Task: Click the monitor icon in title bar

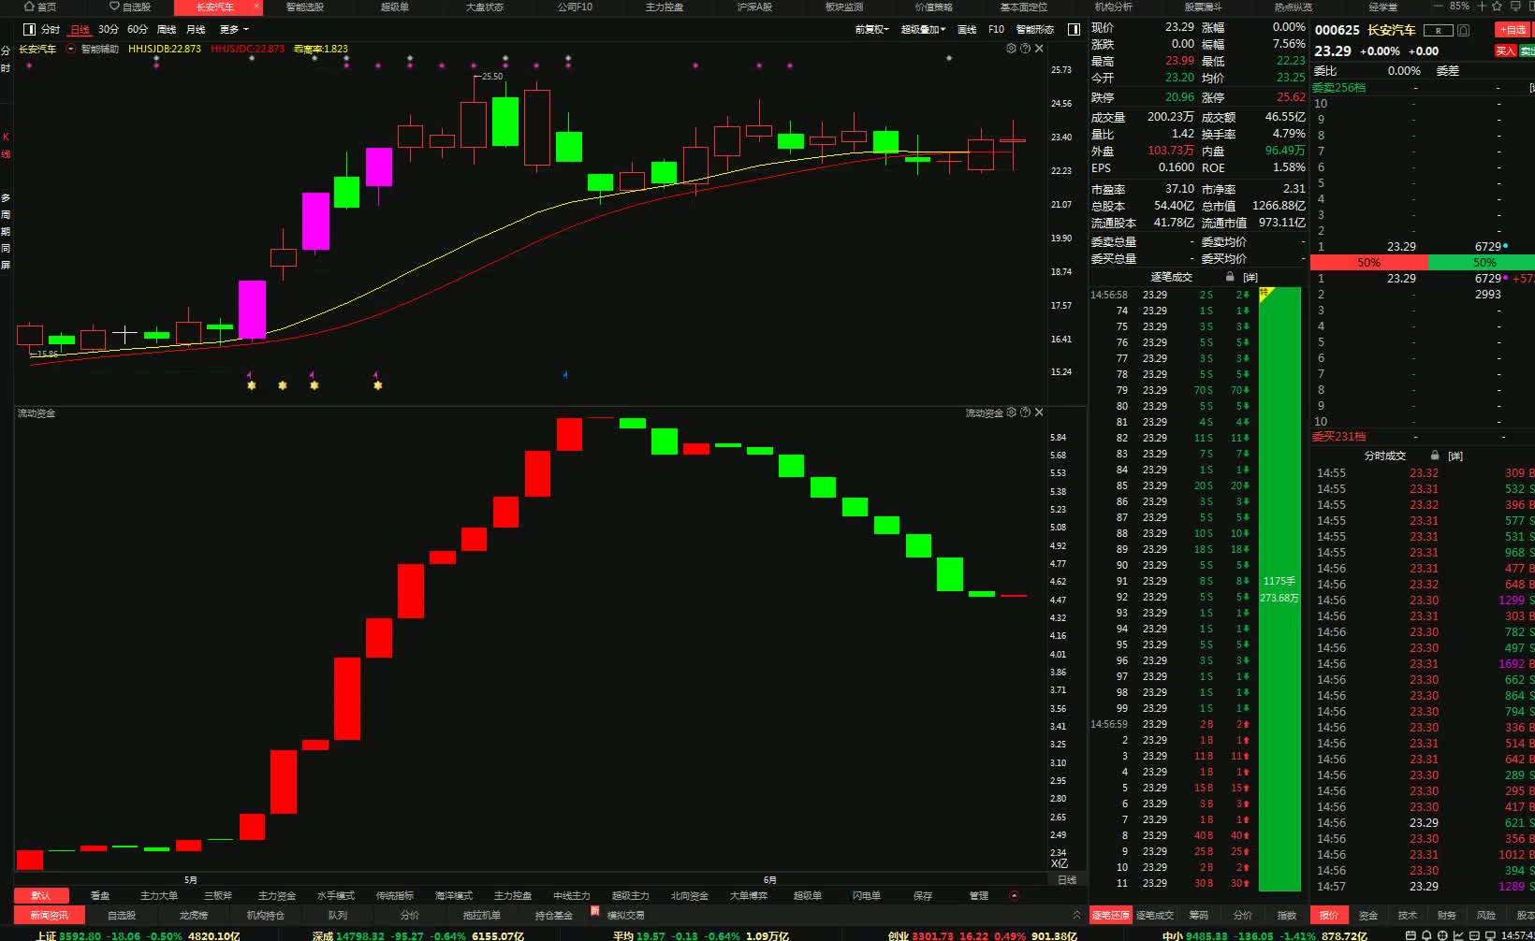Action: coord(1515,6)
